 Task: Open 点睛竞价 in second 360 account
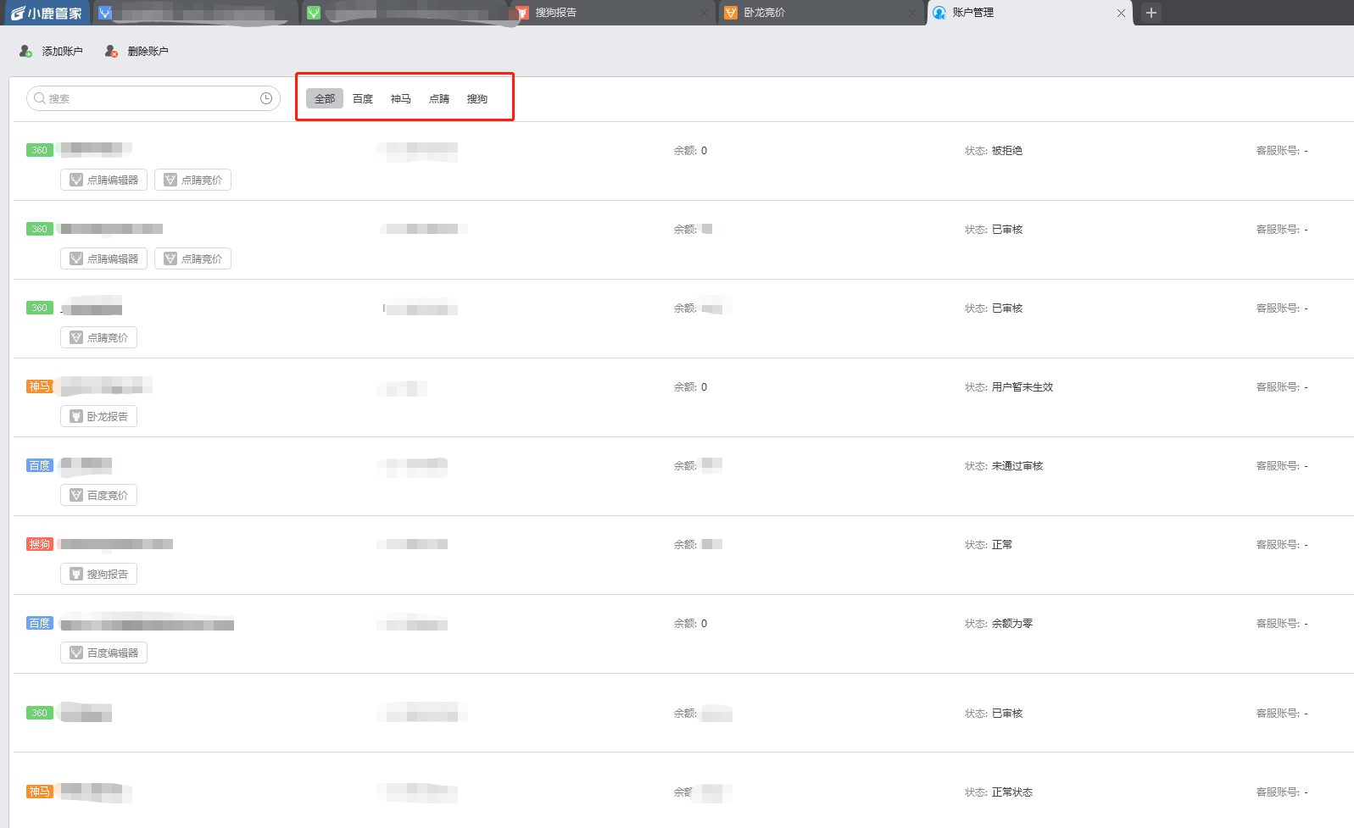tap(192, 258)
